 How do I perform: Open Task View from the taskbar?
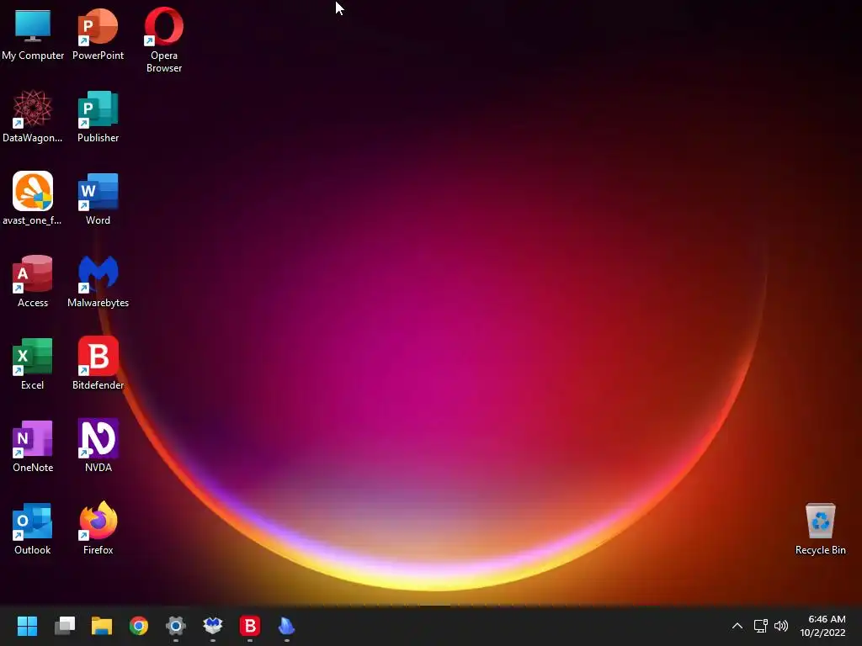64,626
